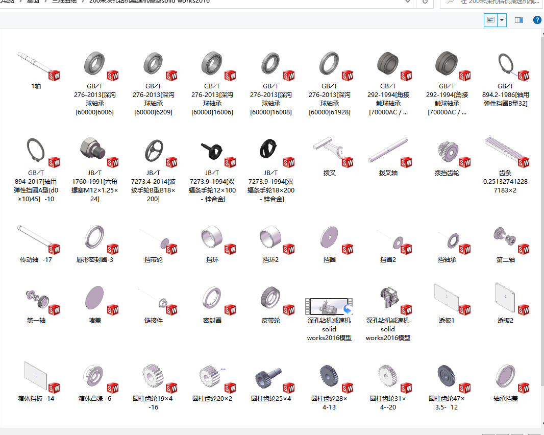Select the 唇形密封圈-3 part file

[95, 243]
